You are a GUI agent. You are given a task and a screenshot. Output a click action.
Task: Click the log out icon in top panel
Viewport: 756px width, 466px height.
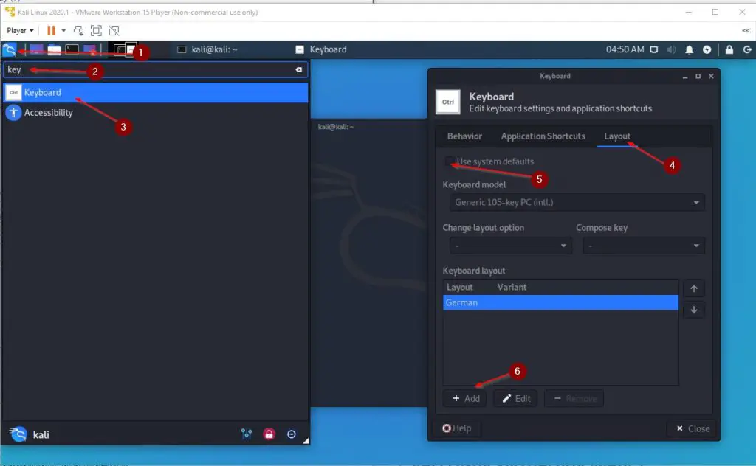coord(747,49)
